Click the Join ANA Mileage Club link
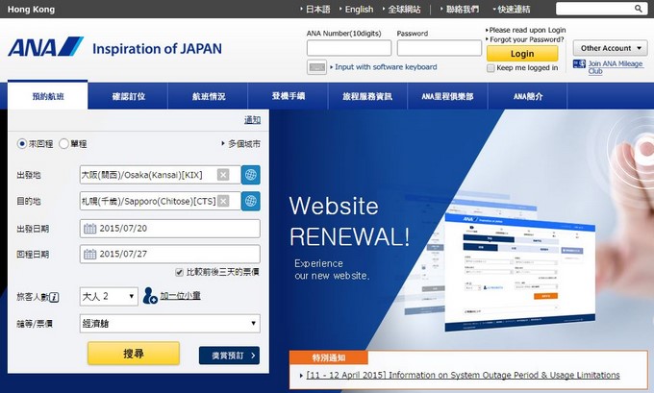Viewport: 654px width, 393px height. coord(616,67)
